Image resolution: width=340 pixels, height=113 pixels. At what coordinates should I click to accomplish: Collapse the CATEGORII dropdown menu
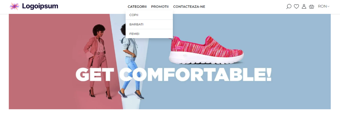tap(137, 6)
